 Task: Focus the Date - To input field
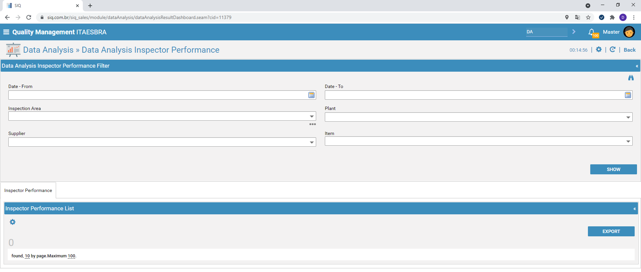coord(474,95)
